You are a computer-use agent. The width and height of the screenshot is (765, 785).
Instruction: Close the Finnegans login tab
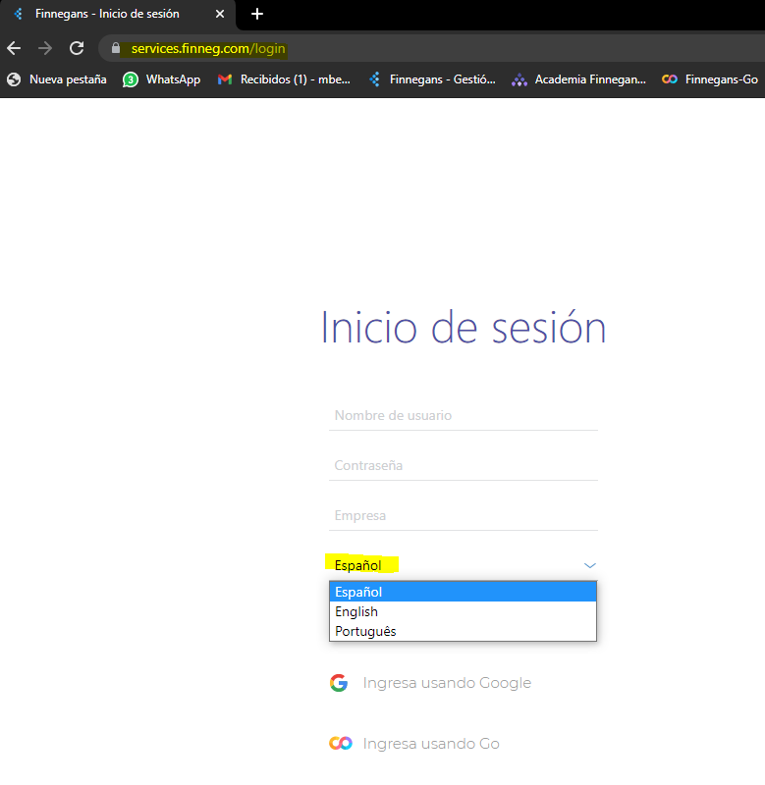220,15
